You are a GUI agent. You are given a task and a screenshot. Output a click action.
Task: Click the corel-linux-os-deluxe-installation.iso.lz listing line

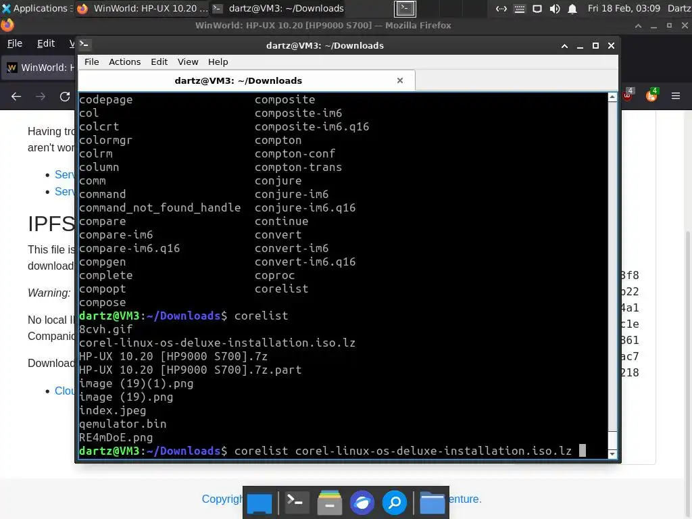click(217, 343)
